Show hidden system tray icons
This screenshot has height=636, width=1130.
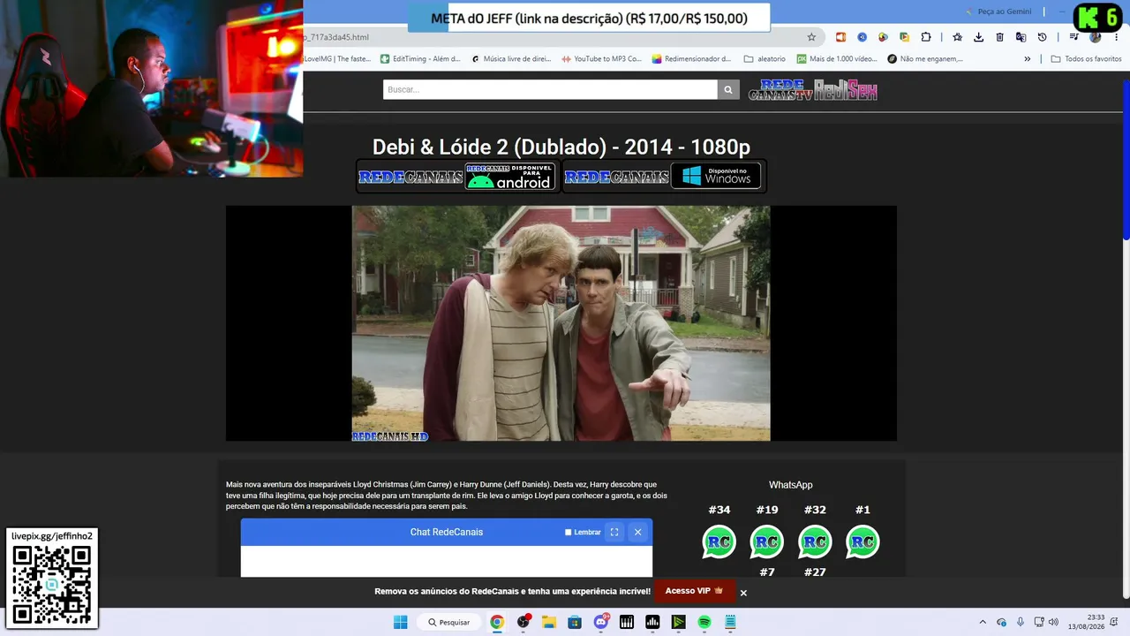pos(983,622)
